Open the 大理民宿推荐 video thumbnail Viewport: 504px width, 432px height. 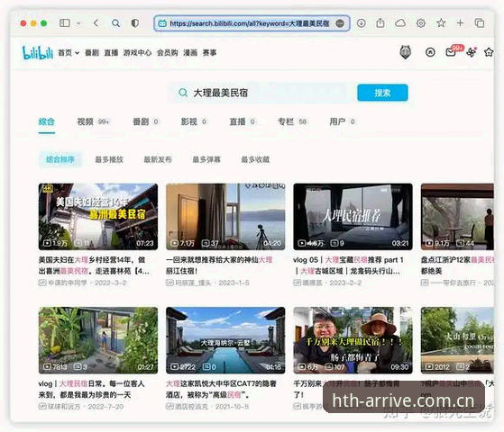point(353,217)
